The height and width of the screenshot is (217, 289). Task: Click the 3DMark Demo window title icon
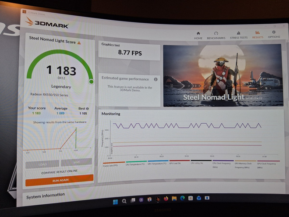point(24,12)
